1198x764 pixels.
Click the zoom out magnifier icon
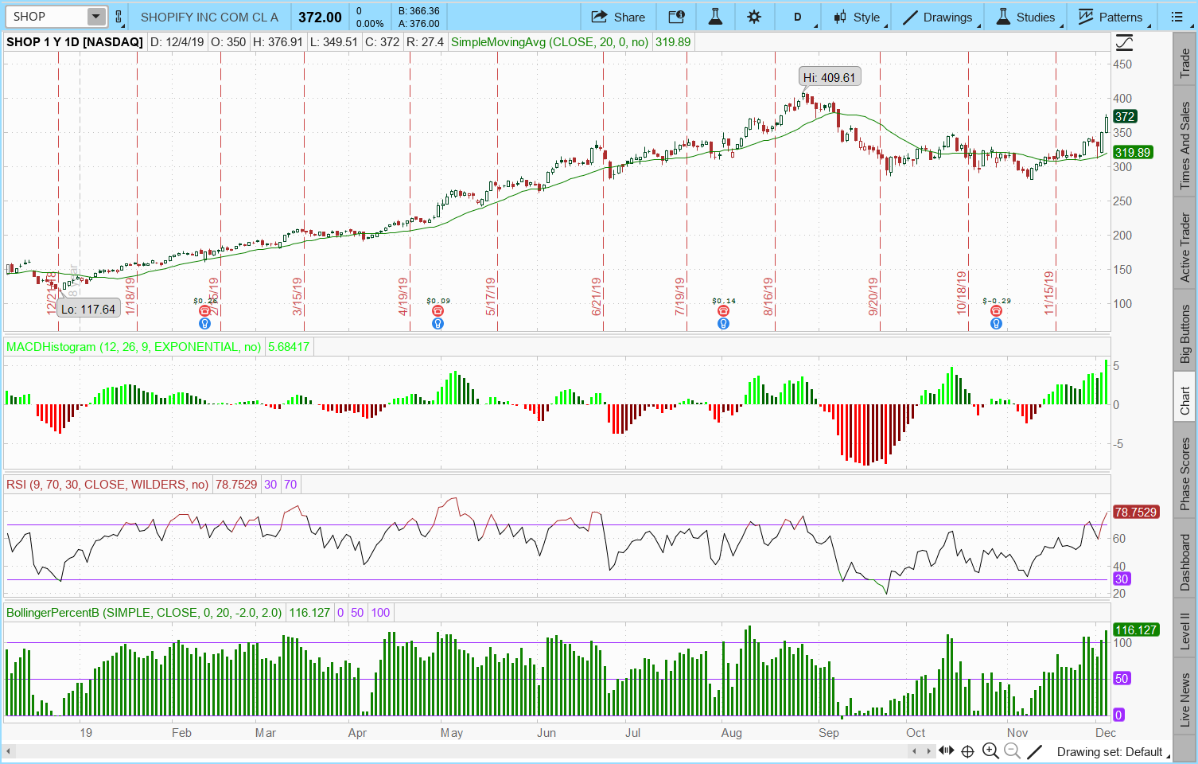click(x=1012, y=751)
